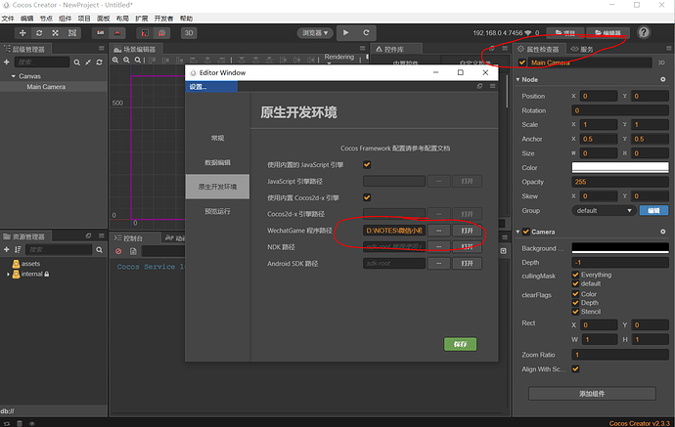Viewport: 675px width, 427px height.
Task: Edit groups with blue 编辑 button
Action: pos(653,211)
